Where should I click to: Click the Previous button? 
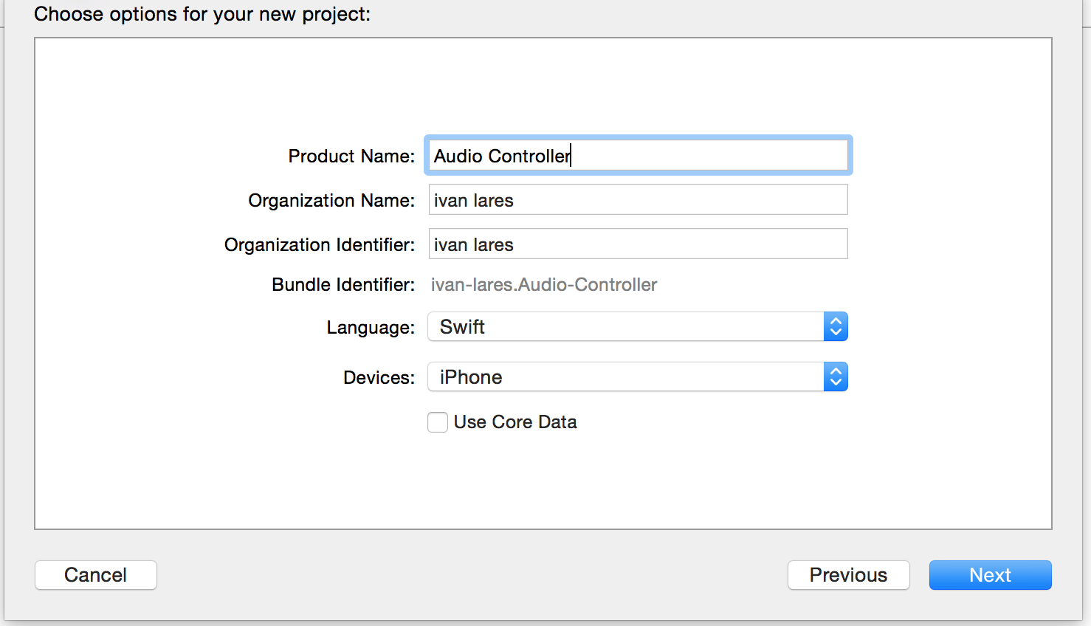(x=848, y=575)
